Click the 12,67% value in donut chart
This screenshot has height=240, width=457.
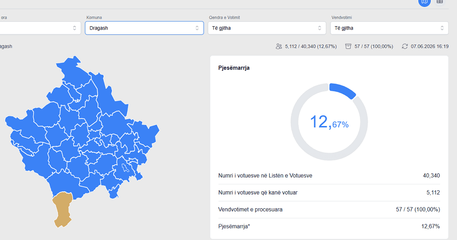(330, 122)
